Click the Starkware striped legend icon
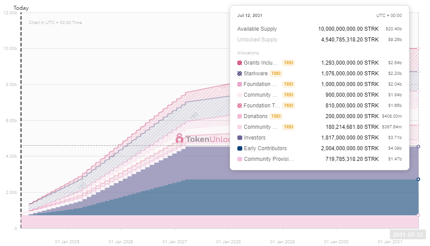 pyautogui.click(x=240, y=74)
